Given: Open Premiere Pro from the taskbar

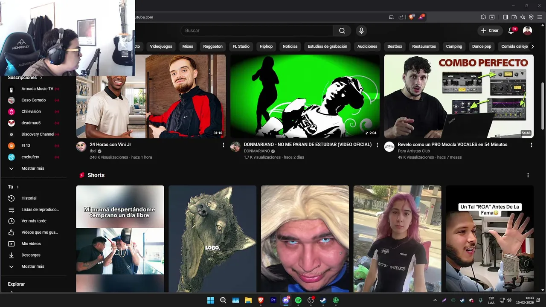Looking at the screenshot, I should 273,300.
